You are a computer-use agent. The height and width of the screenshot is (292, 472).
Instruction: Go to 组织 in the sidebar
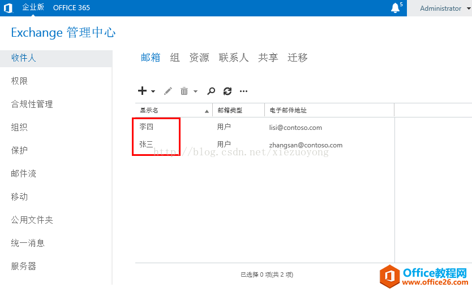pyautogui.click(x=19, y=128)
